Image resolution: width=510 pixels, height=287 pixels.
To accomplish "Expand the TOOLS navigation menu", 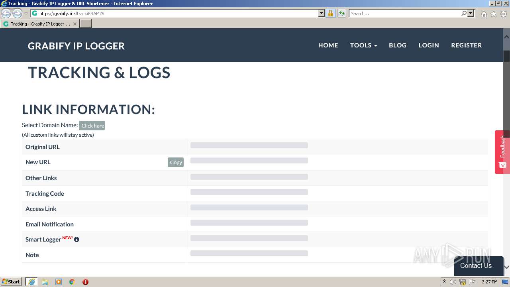I will 363,45.
